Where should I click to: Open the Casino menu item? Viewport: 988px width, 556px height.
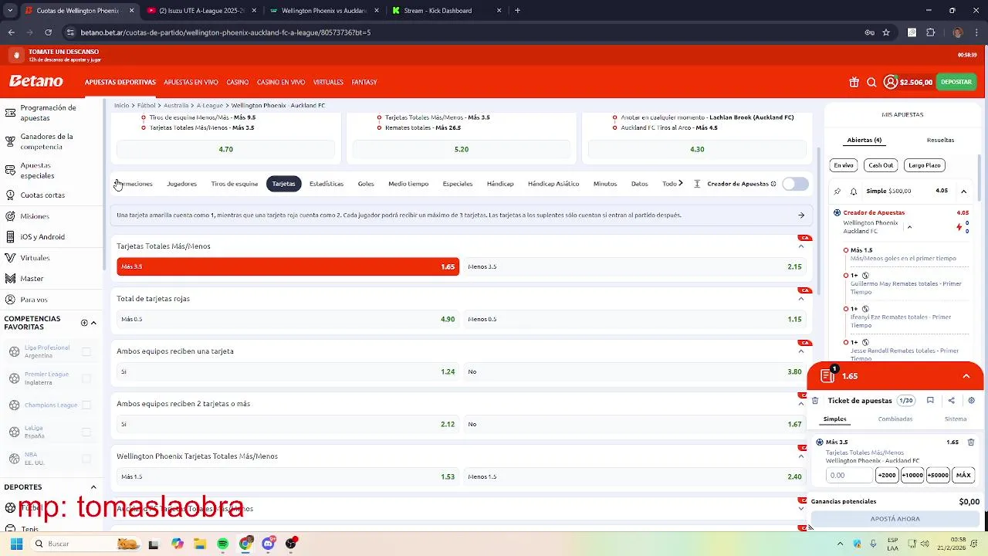click(x=238, y=82)
